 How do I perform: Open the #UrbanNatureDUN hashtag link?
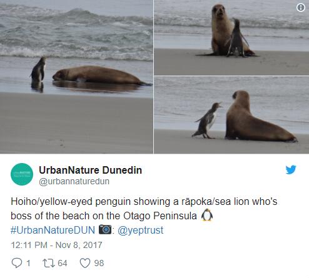pyautogui.click(x=53, y=230)
